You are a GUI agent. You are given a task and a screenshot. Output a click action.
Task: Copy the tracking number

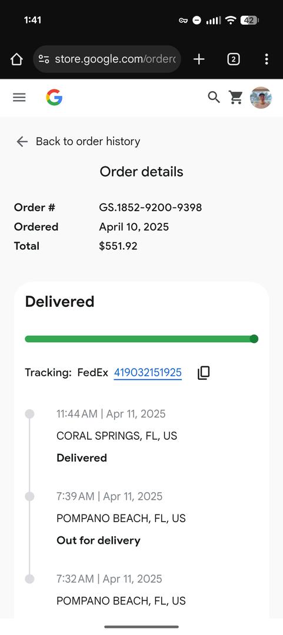(x=204, y=373)
